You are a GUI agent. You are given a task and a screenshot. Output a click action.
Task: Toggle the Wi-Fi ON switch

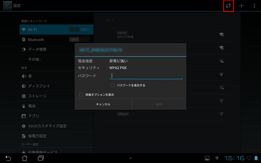(x=79, y=30)
